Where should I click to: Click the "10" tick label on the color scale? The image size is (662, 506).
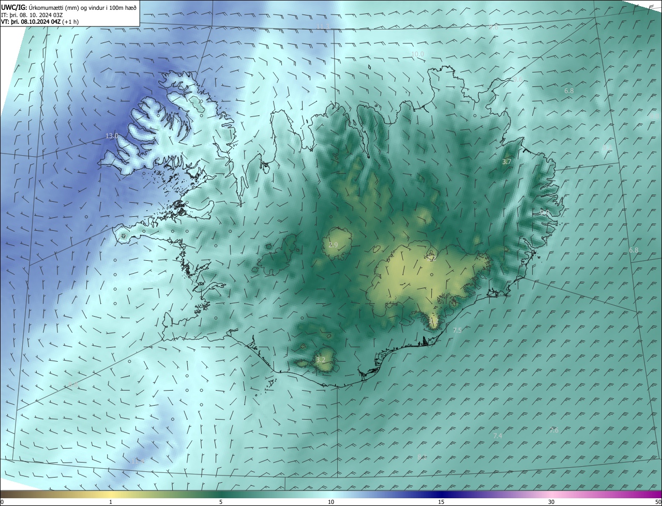pyautogui.click(x=331, y=502)
